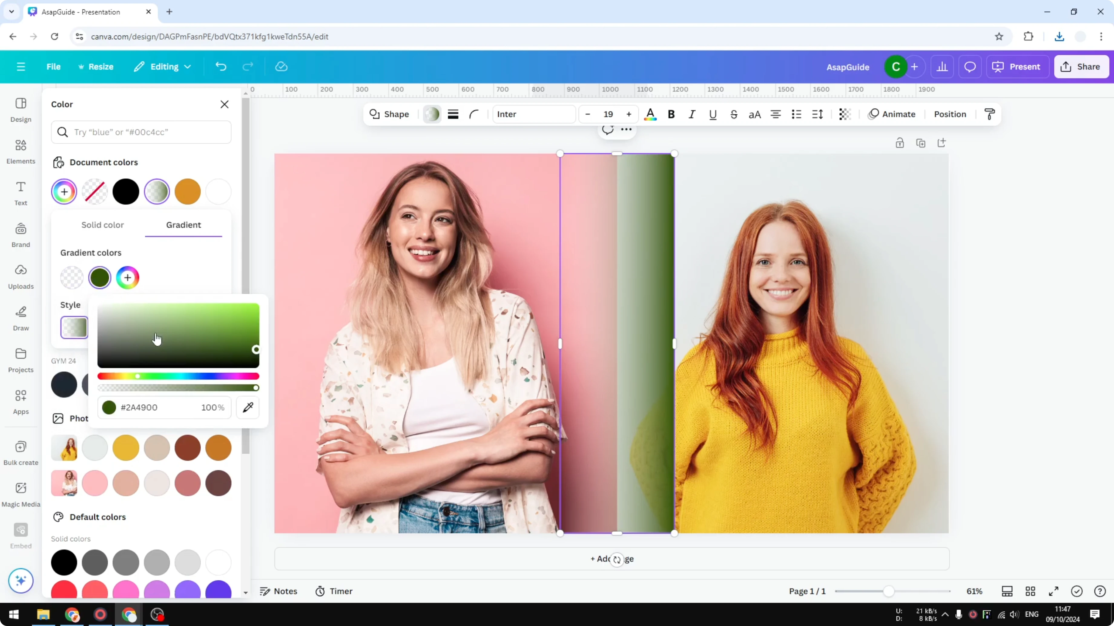Add a new page via icon
Image resolution: width=1114 pixels, height=626 pixels.
(941, 143)
